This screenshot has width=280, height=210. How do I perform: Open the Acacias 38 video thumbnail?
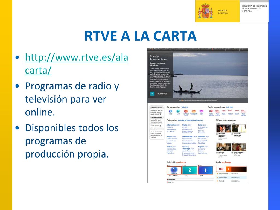click(239, 129)
